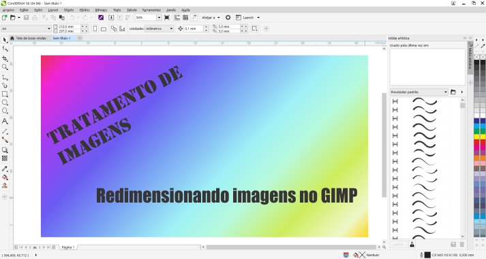Toggle Show Grid button

pyautogui.click(x=185, y=18)
